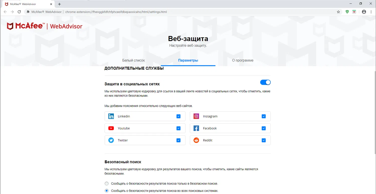Switch to the Белый список tab
The height and width of the screenshot is (194, 376).
[x=134, y=60]
